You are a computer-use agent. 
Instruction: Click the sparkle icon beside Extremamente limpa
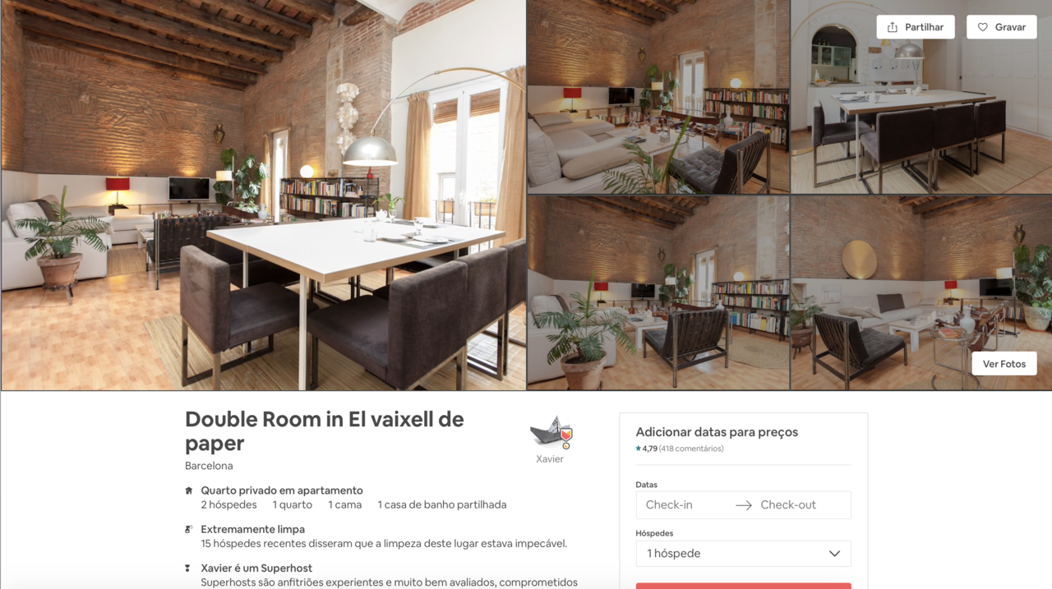[x=189, y=530]
